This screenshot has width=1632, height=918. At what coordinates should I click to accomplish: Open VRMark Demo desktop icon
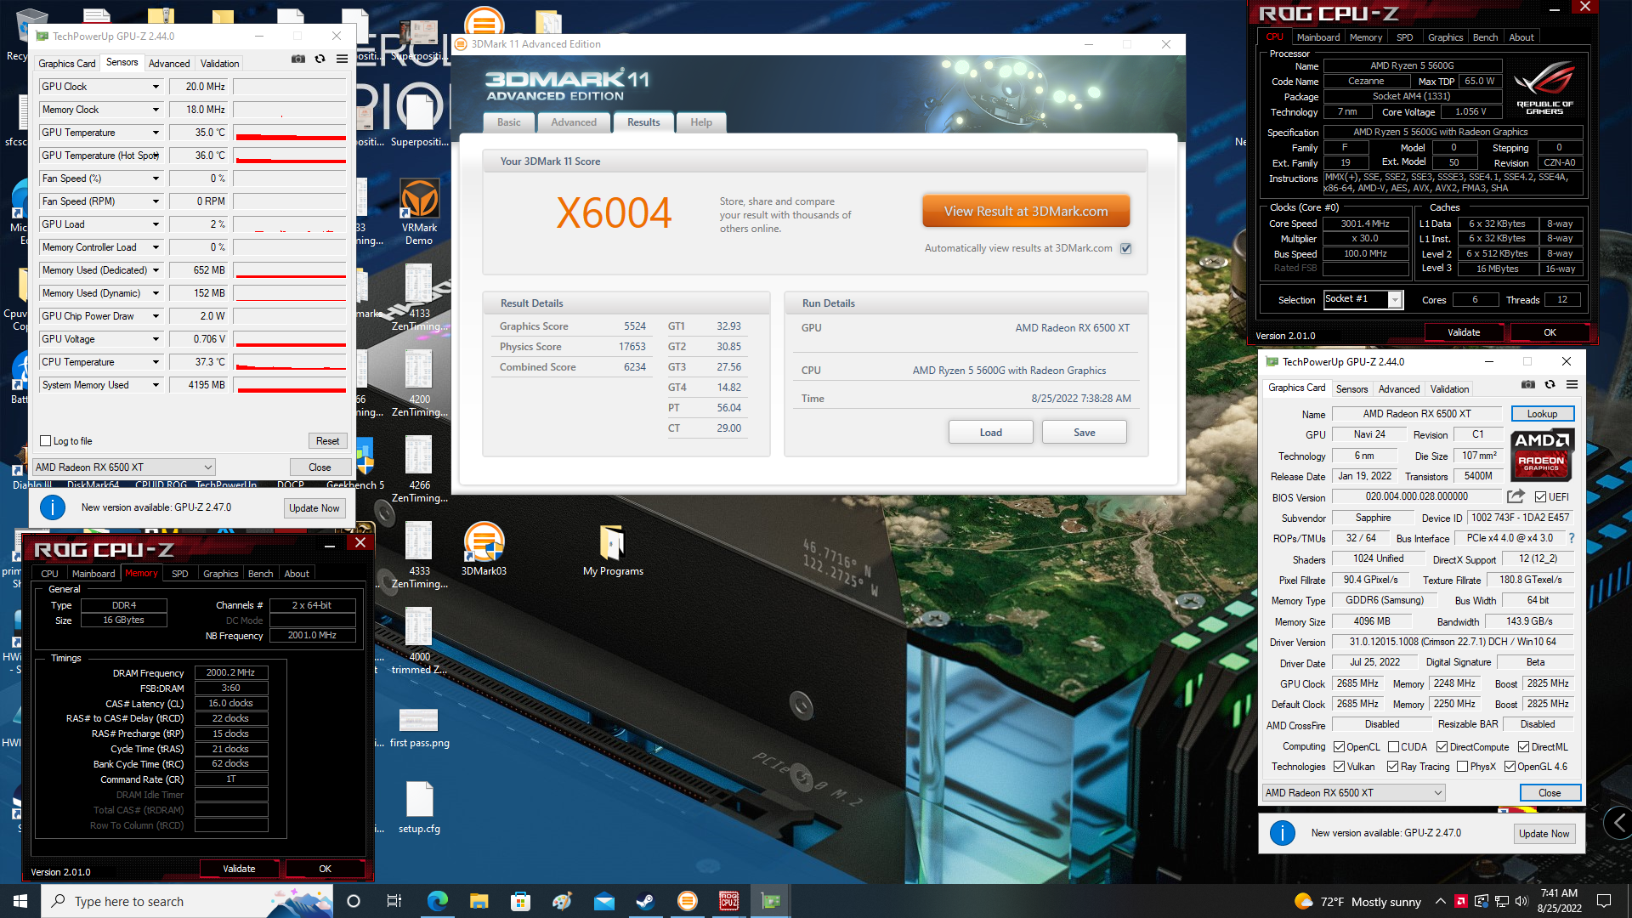[419, 212]
